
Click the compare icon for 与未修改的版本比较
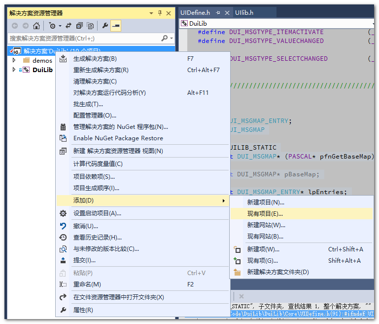pos(63,249)
